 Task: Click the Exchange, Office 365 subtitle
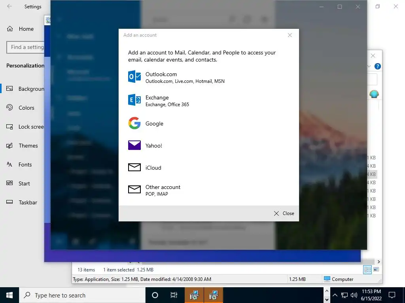pyautogui.click(x=167, y=104)
